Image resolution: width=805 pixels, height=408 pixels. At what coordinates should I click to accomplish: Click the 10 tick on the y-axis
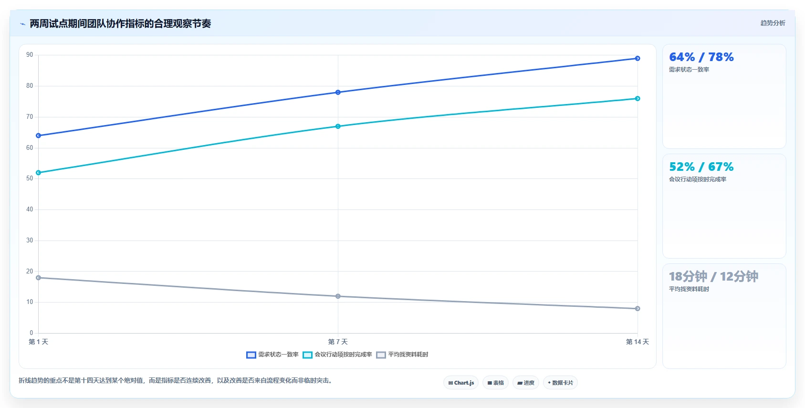pyautogui.click(x=30, y=302)
